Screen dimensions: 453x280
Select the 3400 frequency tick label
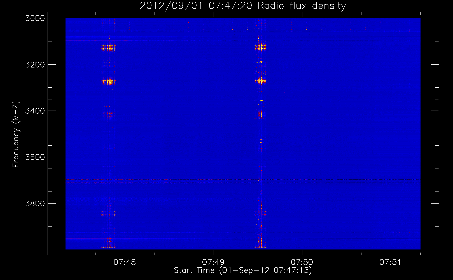(35, 111)
